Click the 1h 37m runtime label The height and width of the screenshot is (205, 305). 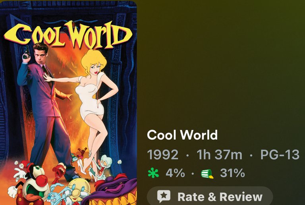point(219,155)
